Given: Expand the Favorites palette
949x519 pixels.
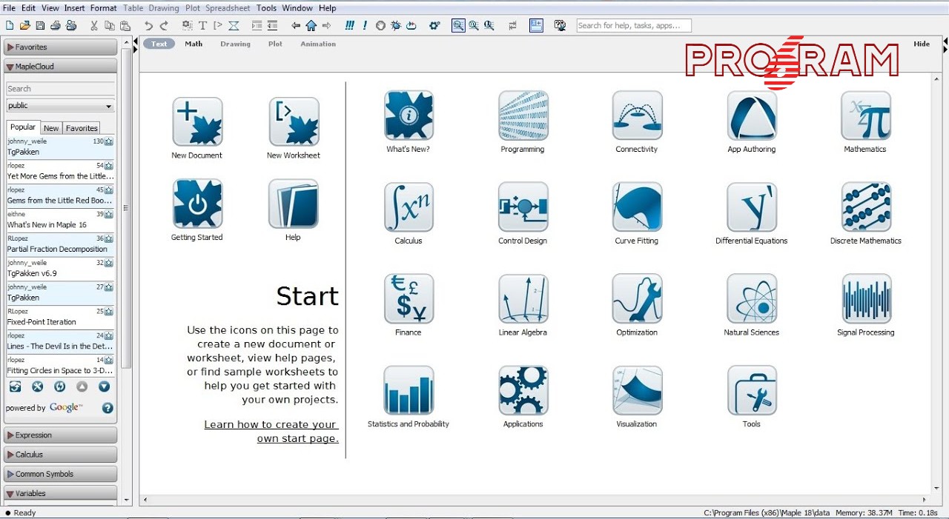Looking at the screenshot, I should pyautogui.click(x=61, y=47).
